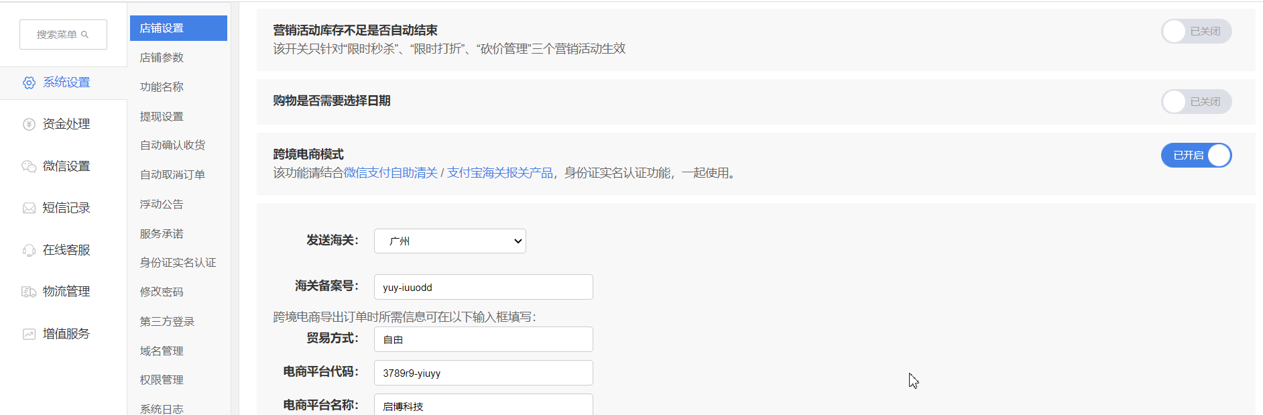1263x415 pixels.
Task: Open the 微信支付自助清关 link
Action: (x=390, y=173)
